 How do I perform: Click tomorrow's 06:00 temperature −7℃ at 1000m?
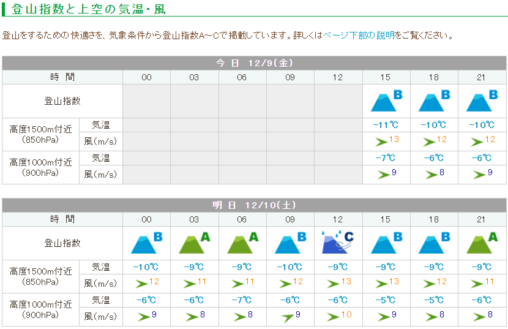coord(242,300)
